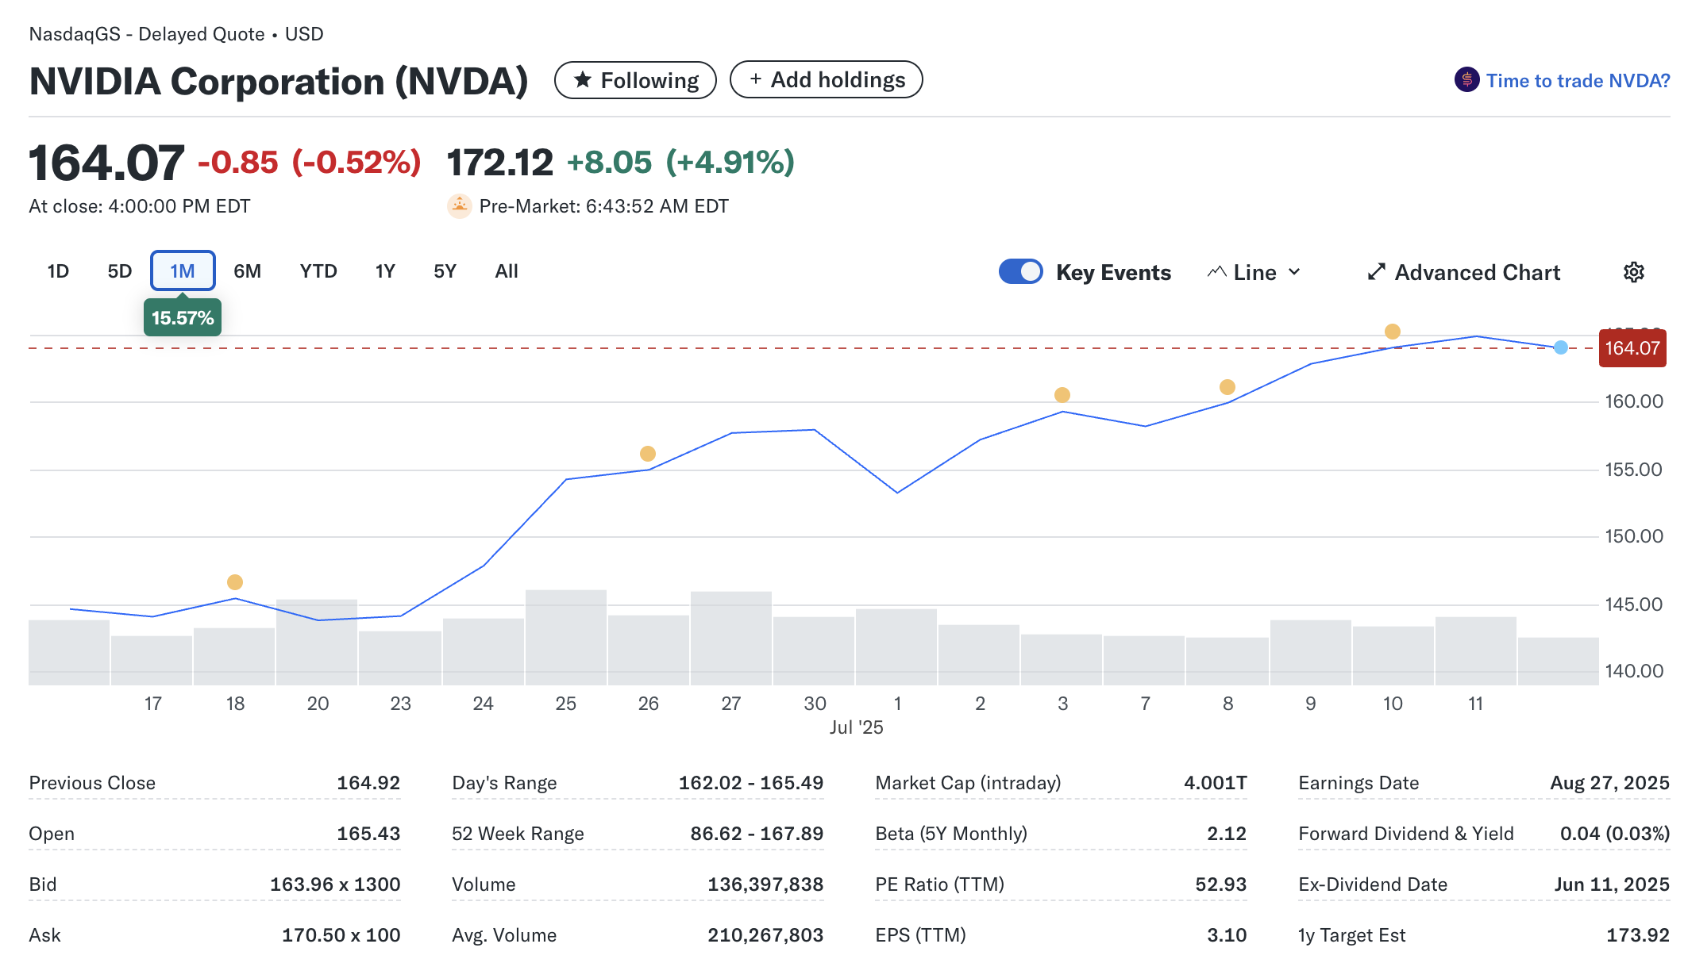
Task: Toggle Key Events switch off
Action: (1020, 271)
